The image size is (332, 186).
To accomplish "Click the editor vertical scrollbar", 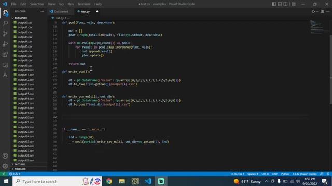I will [x=331, y=69].
